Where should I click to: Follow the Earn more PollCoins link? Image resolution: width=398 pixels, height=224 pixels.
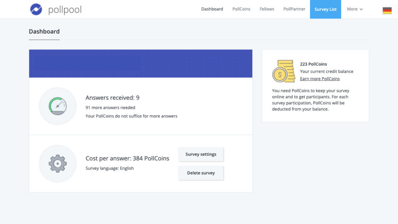(x=320, y=79)
